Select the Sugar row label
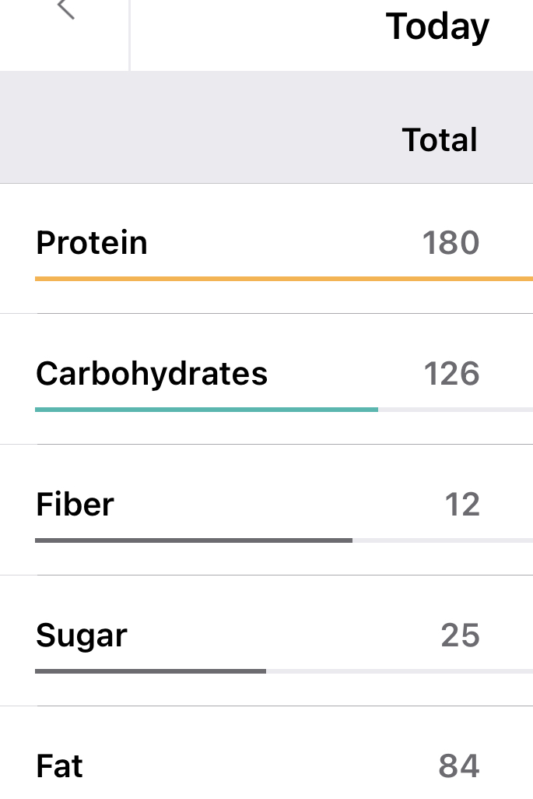 coord(82,635)
